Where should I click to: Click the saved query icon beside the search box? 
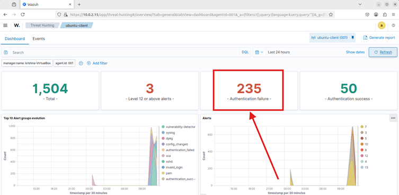[x=6, y=52]
